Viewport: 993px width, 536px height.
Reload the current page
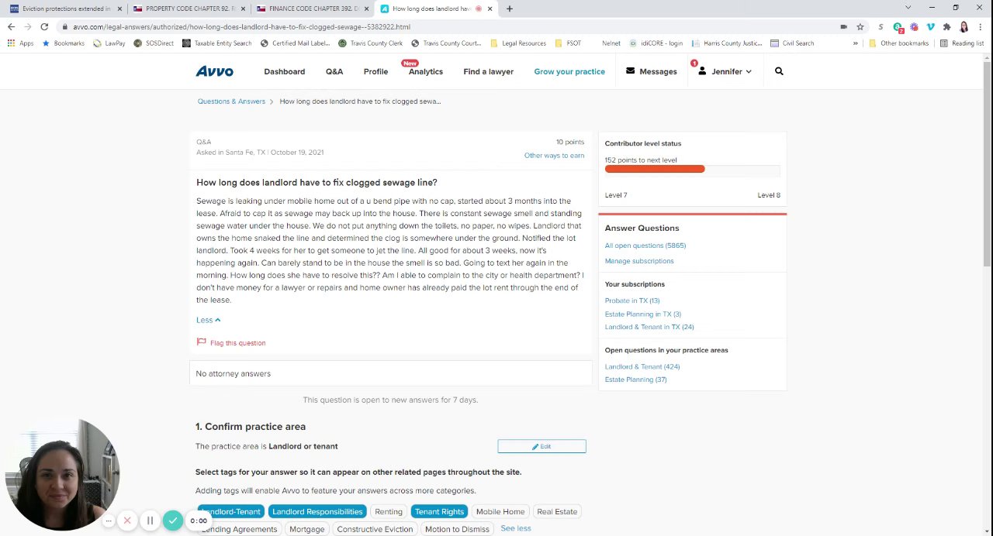tap(44, 26)
